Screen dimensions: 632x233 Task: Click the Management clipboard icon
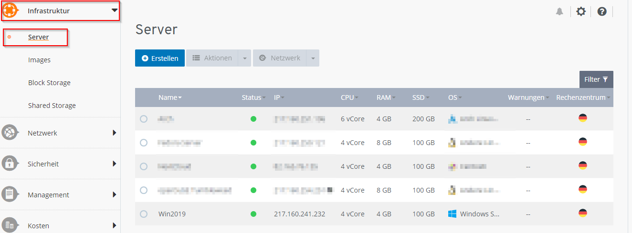[x=10, y=194]
